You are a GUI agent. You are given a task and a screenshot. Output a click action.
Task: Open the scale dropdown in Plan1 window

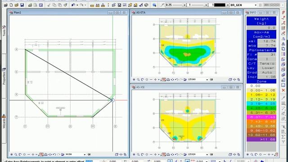coord(85,154)
